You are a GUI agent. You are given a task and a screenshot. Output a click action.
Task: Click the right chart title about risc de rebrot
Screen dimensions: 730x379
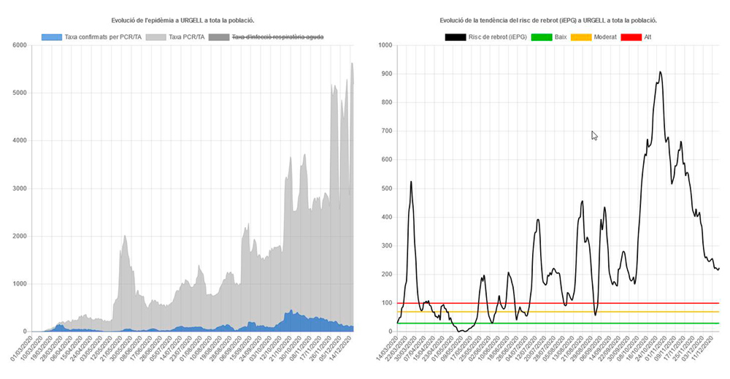[548, 20]
